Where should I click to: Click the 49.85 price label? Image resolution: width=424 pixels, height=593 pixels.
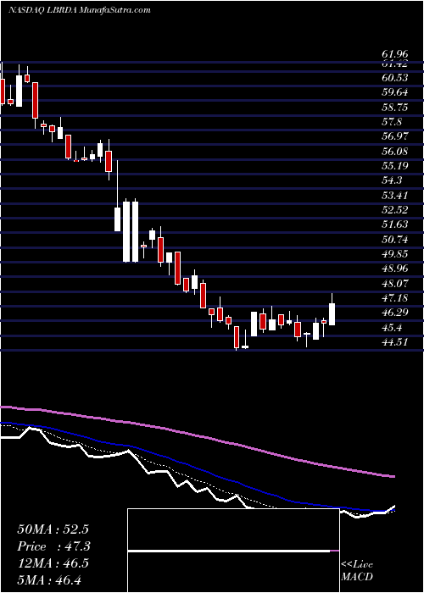point(395,254)
